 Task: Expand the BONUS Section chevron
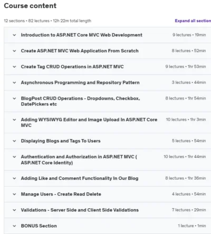(x=14, y=226)
